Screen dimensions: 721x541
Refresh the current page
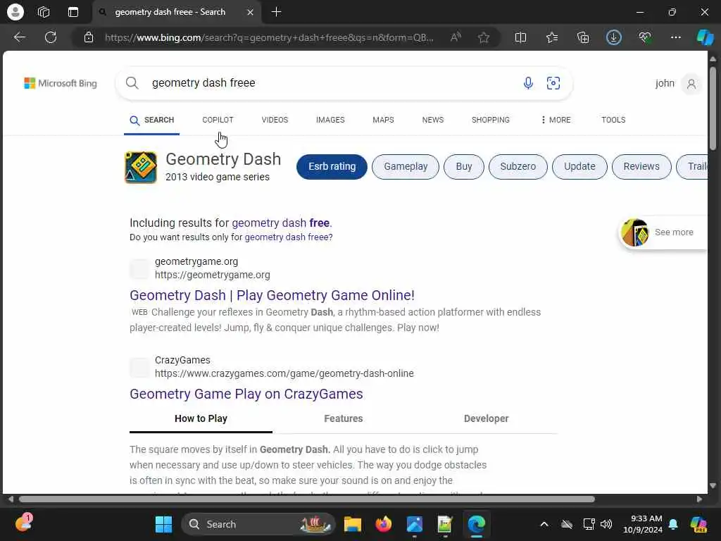(51, 37)
